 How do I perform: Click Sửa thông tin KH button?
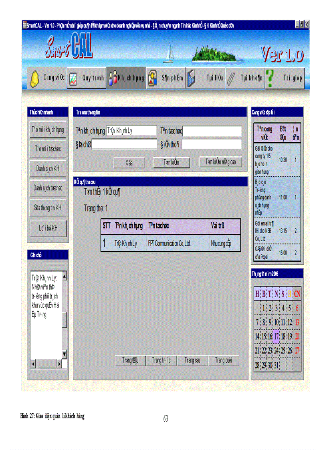[x=48, y=208]
